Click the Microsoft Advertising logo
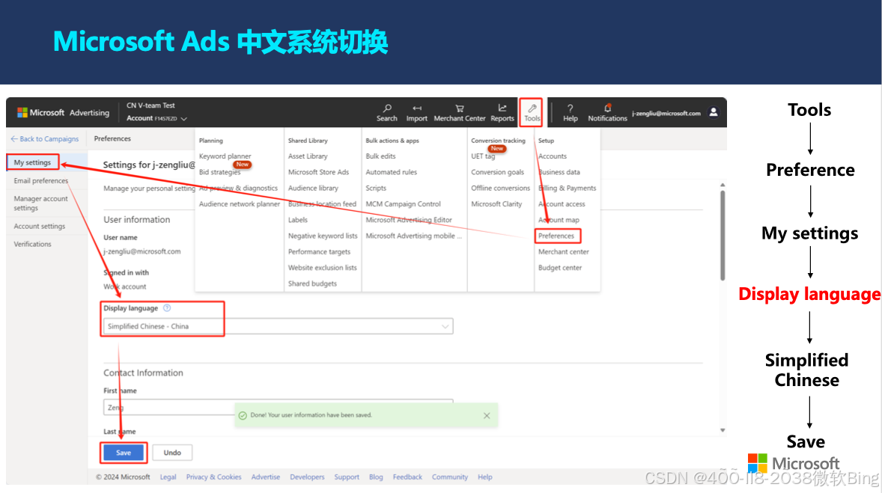 tap(63, 112)
